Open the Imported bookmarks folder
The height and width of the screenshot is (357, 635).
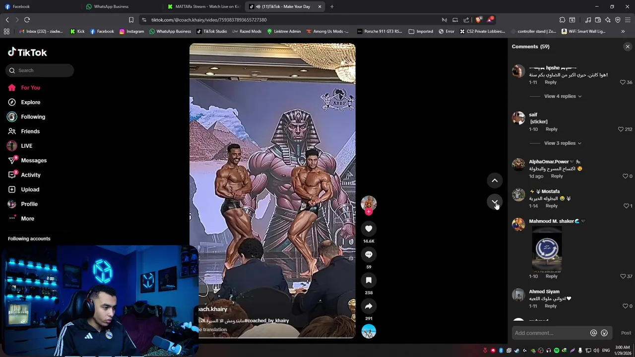[x=421, y=31]
